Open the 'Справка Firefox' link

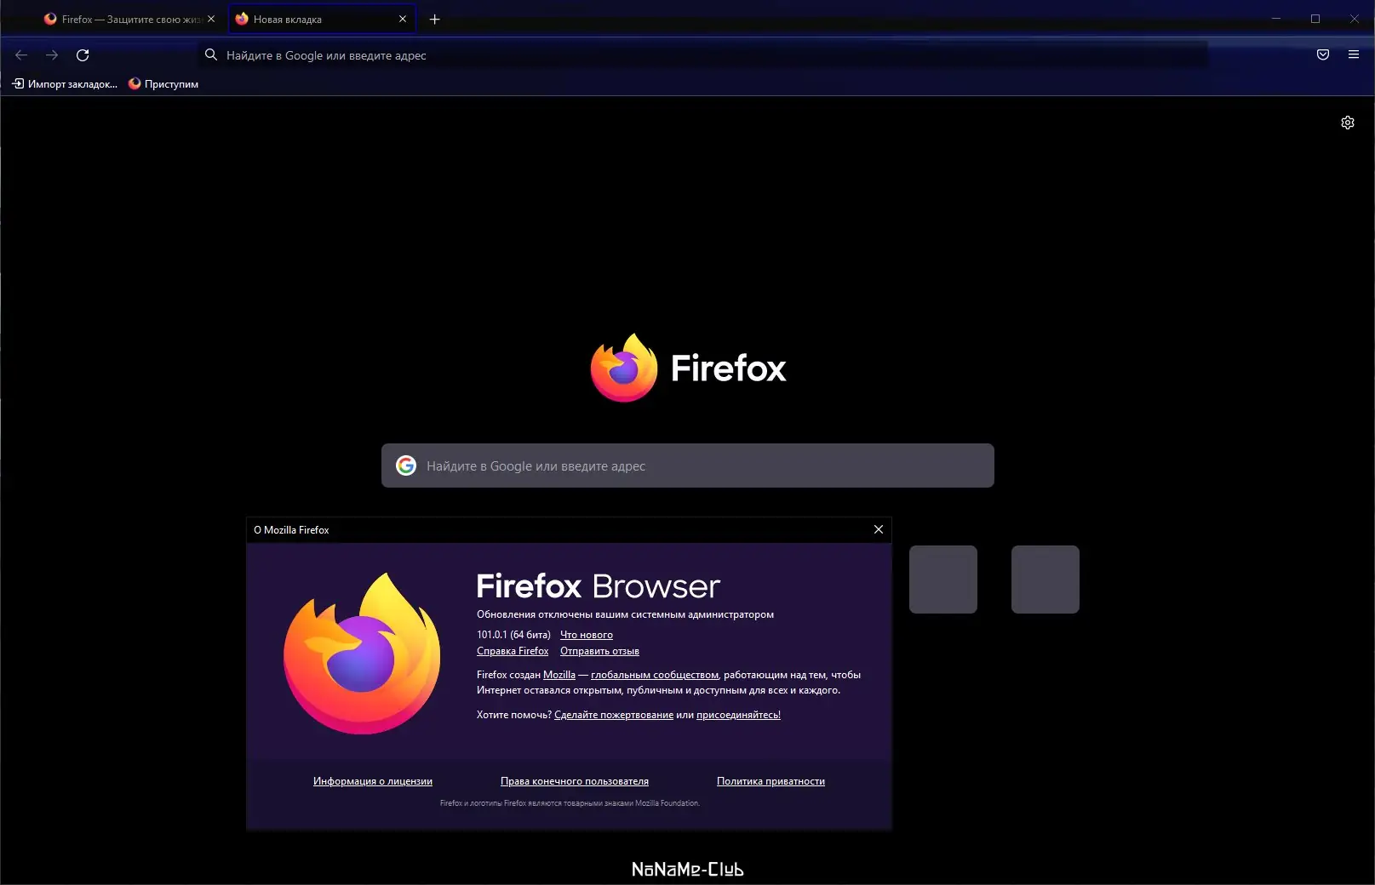pos(513,651)
